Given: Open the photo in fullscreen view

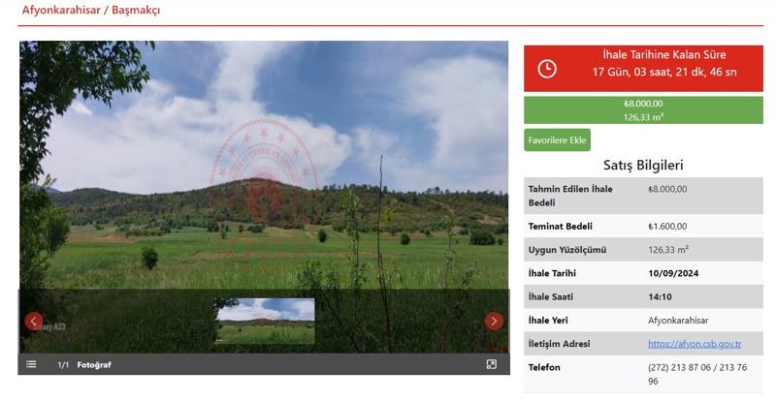Looking at the screenshot, I should coord(491,364).
